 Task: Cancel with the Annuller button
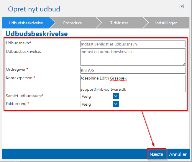coord(178,154)
